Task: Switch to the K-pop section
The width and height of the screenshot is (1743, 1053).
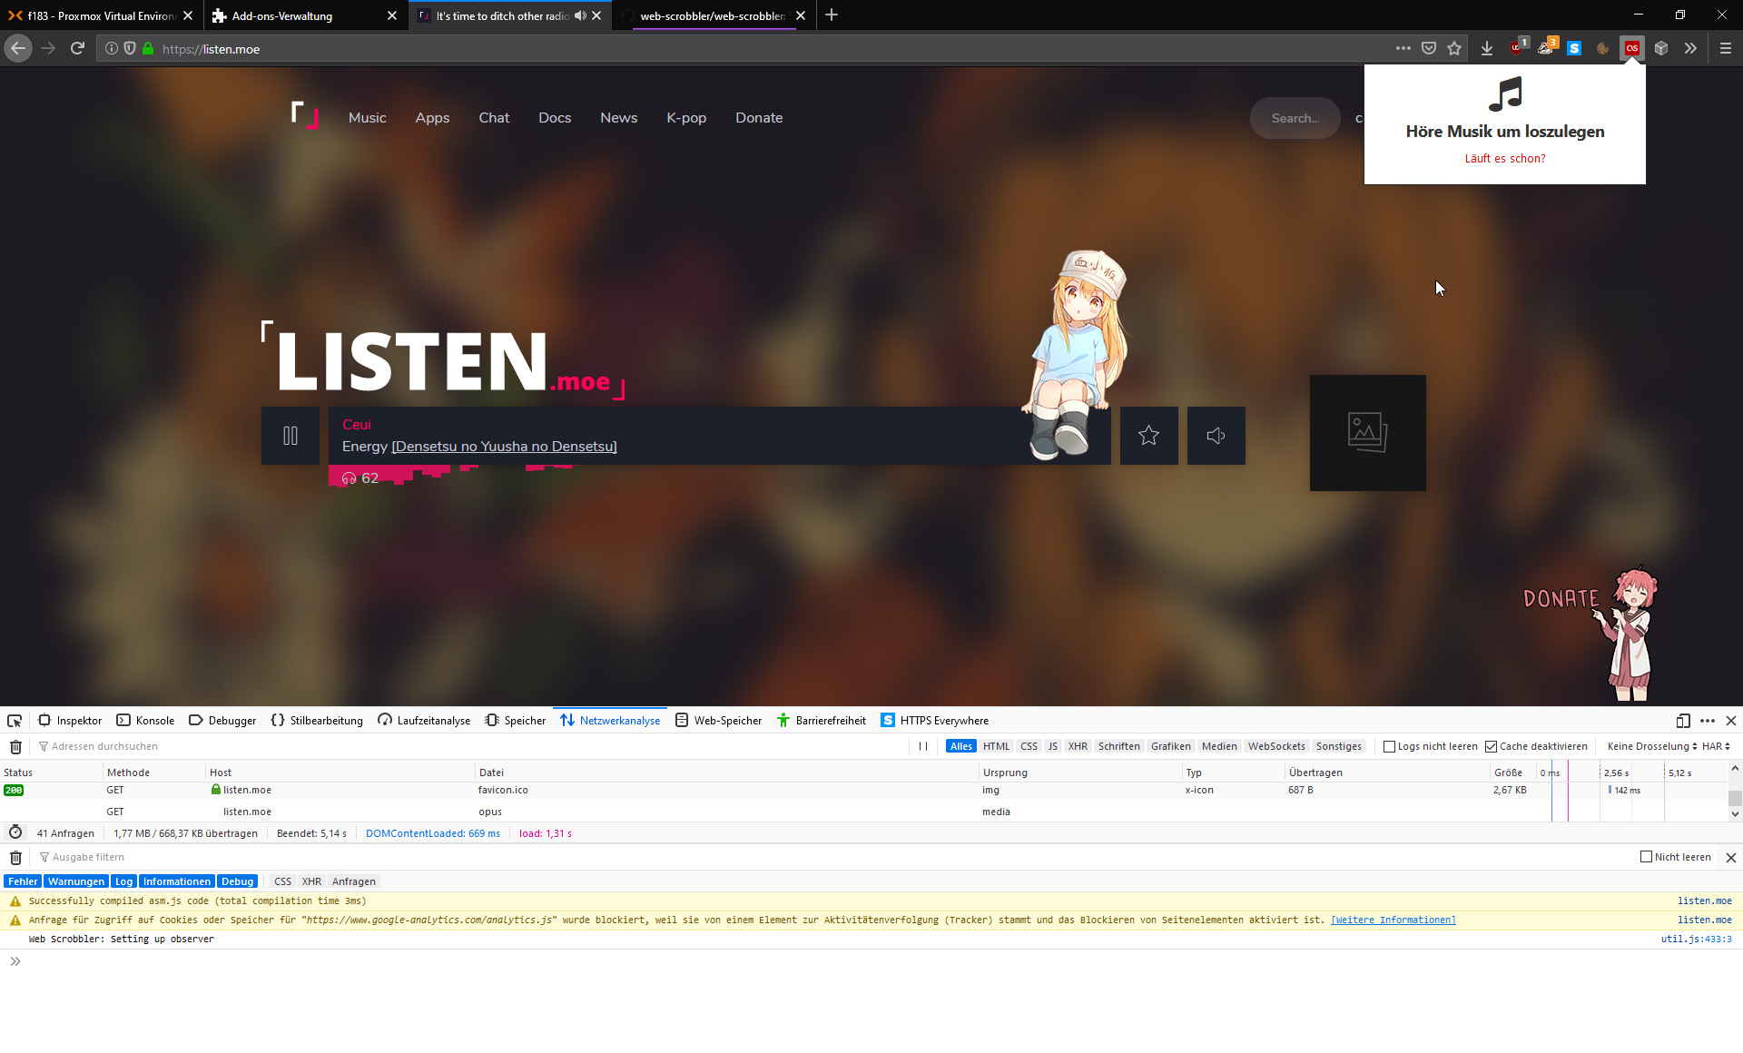Action: (686, 118)
